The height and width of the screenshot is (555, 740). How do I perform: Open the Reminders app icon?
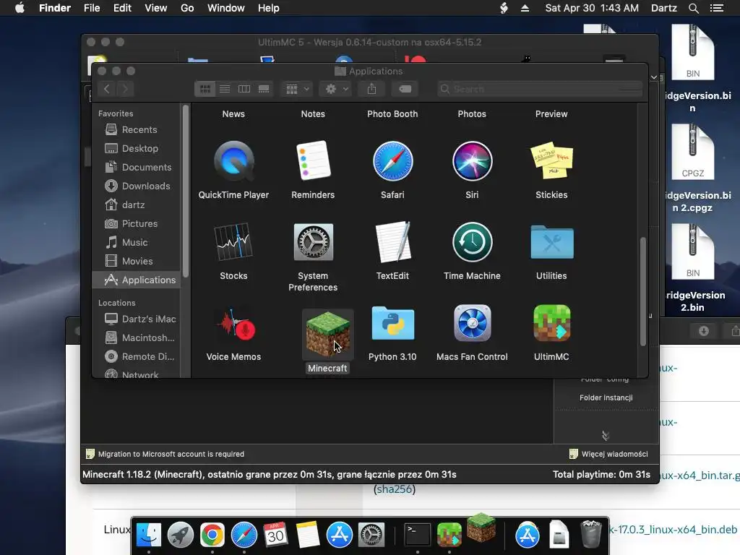click(x=313, y=161)
